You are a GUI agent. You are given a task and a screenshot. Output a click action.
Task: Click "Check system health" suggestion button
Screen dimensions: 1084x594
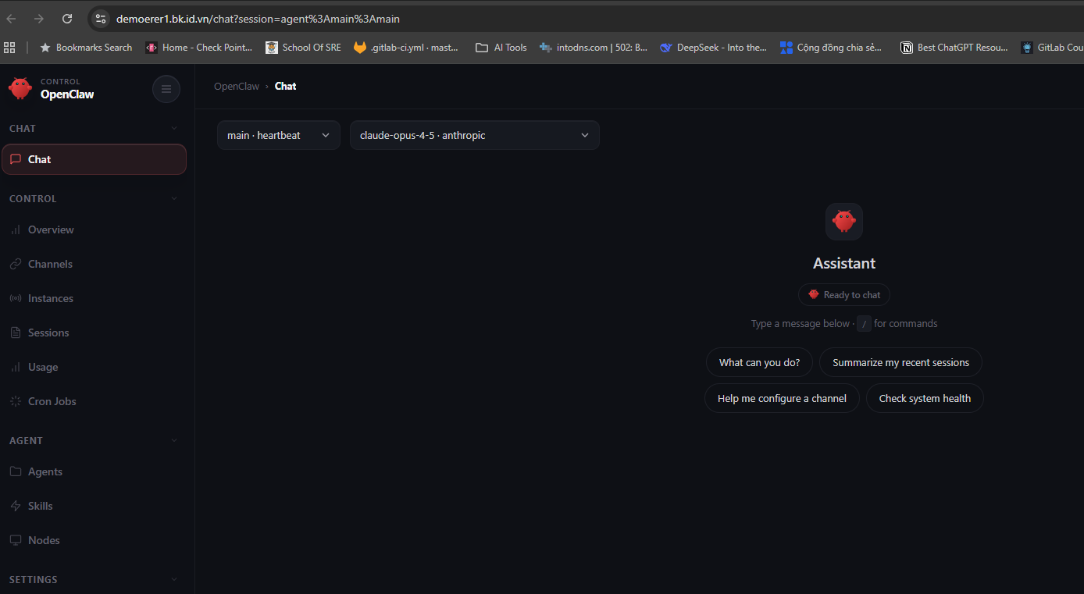(925, 398)
